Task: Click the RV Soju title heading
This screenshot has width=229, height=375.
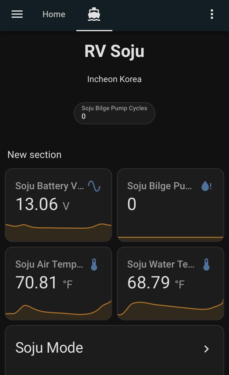Action: point(114,51)
